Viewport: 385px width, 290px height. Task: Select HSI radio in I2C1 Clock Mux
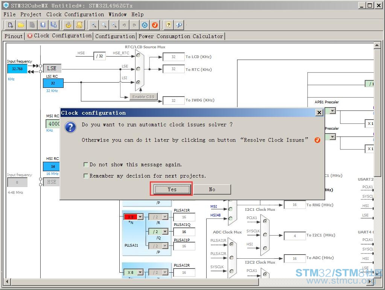265,248
